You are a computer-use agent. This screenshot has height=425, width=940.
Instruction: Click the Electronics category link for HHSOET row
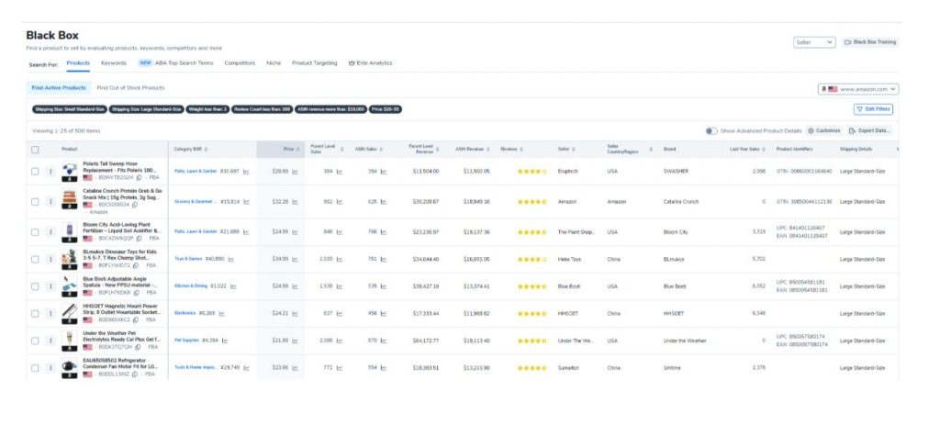pyautogui.click(x=185, y=314)
